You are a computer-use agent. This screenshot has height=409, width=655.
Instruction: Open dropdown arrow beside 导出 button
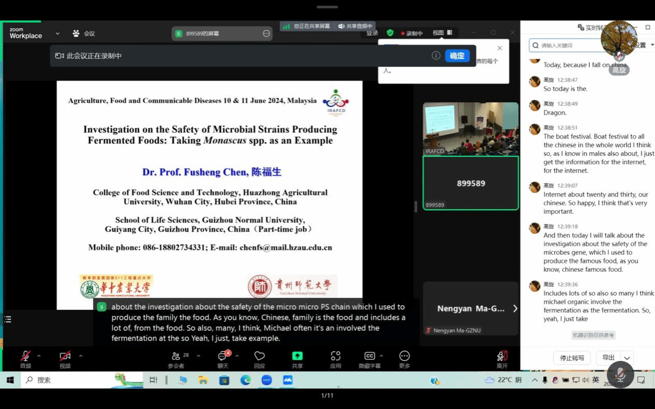627,358
